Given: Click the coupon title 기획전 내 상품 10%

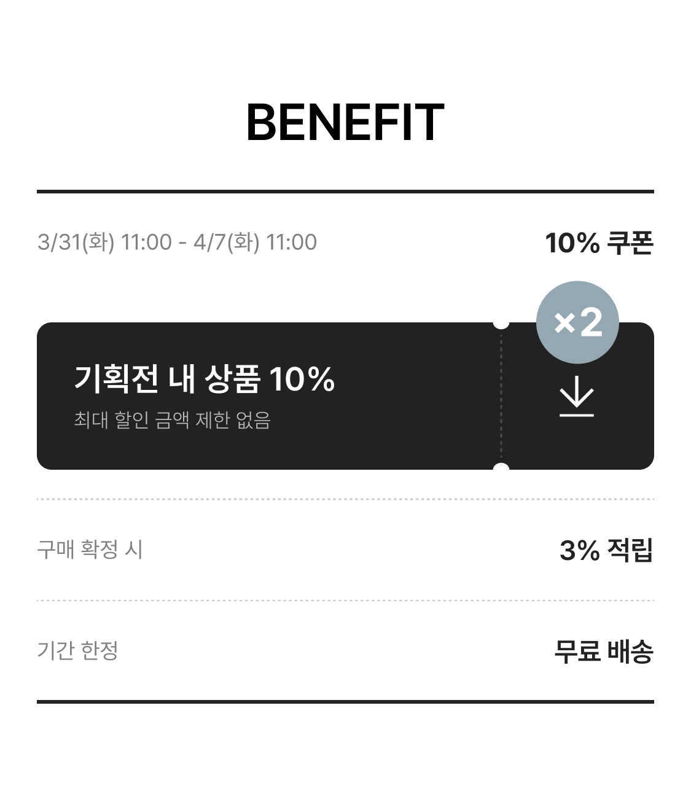Looking at the screenshot, I should pyautogui.click(x=204, y=378).
